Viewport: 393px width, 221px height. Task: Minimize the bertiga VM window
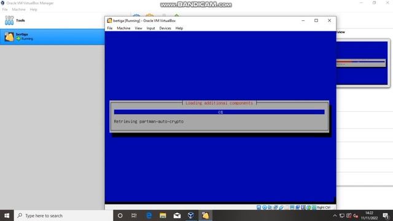pos(303,20)
